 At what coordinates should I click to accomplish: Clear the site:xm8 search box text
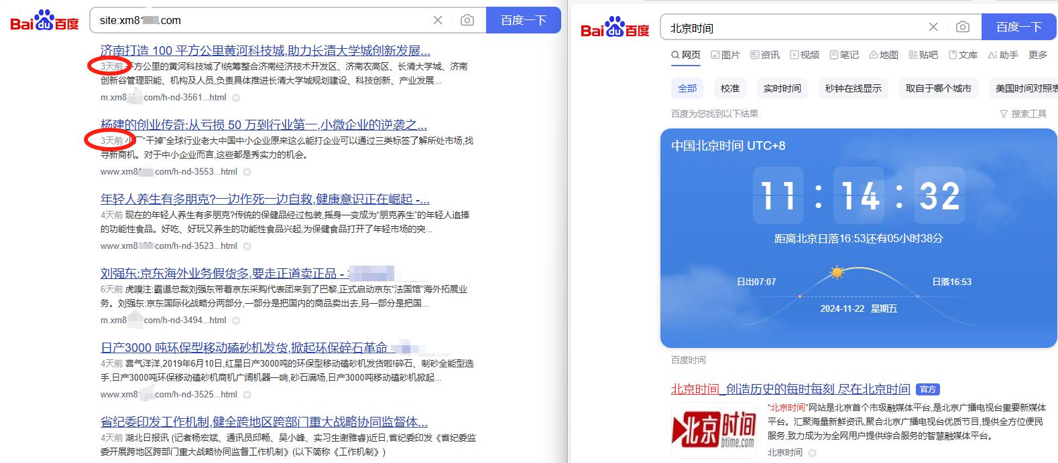click(438, 20)
